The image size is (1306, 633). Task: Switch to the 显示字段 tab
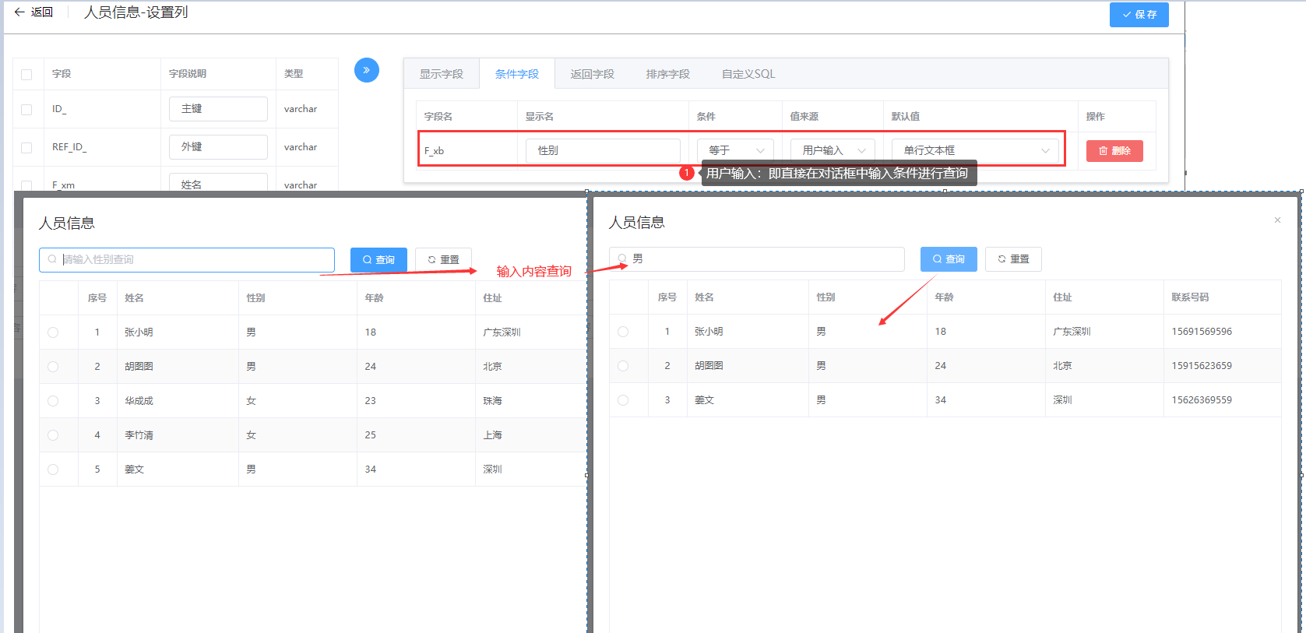(441, 74)
